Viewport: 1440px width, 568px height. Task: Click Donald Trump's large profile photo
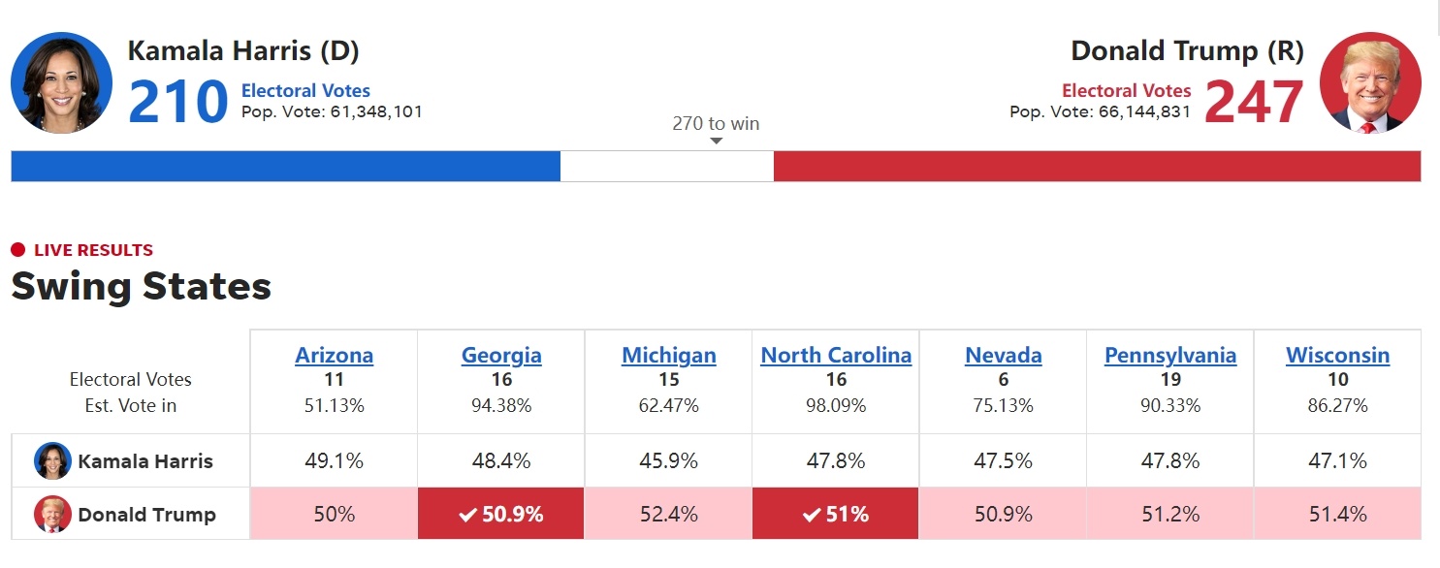[x=1370, y=82]
